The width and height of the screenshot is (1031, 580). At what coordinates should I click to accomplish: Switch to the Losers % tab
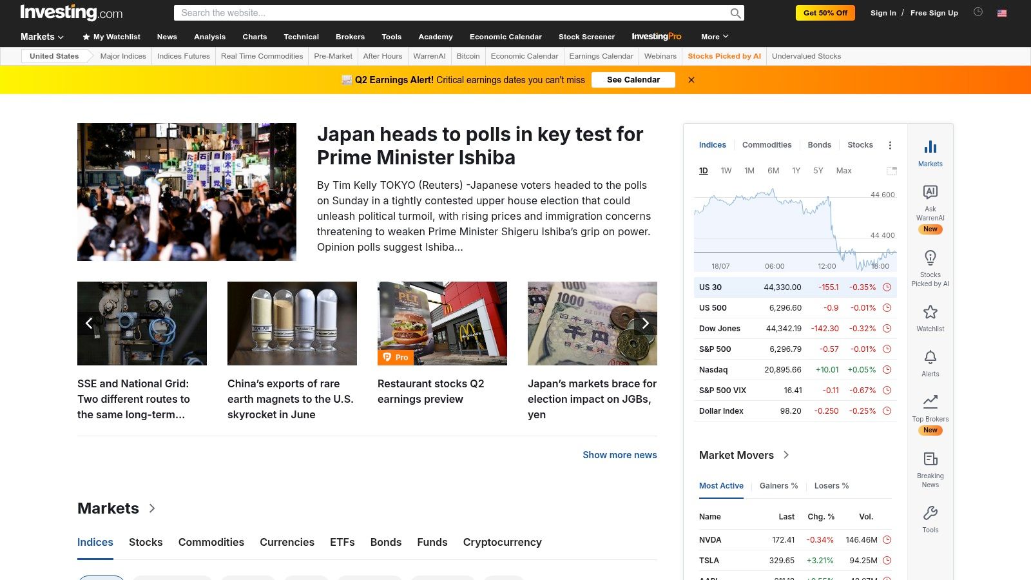point(831,486)
